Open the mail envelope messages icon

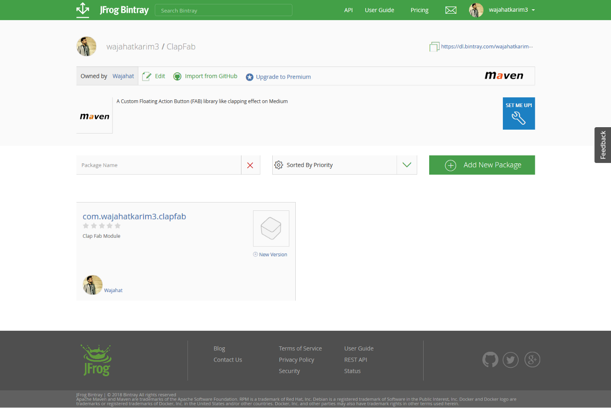pos(451,10)
